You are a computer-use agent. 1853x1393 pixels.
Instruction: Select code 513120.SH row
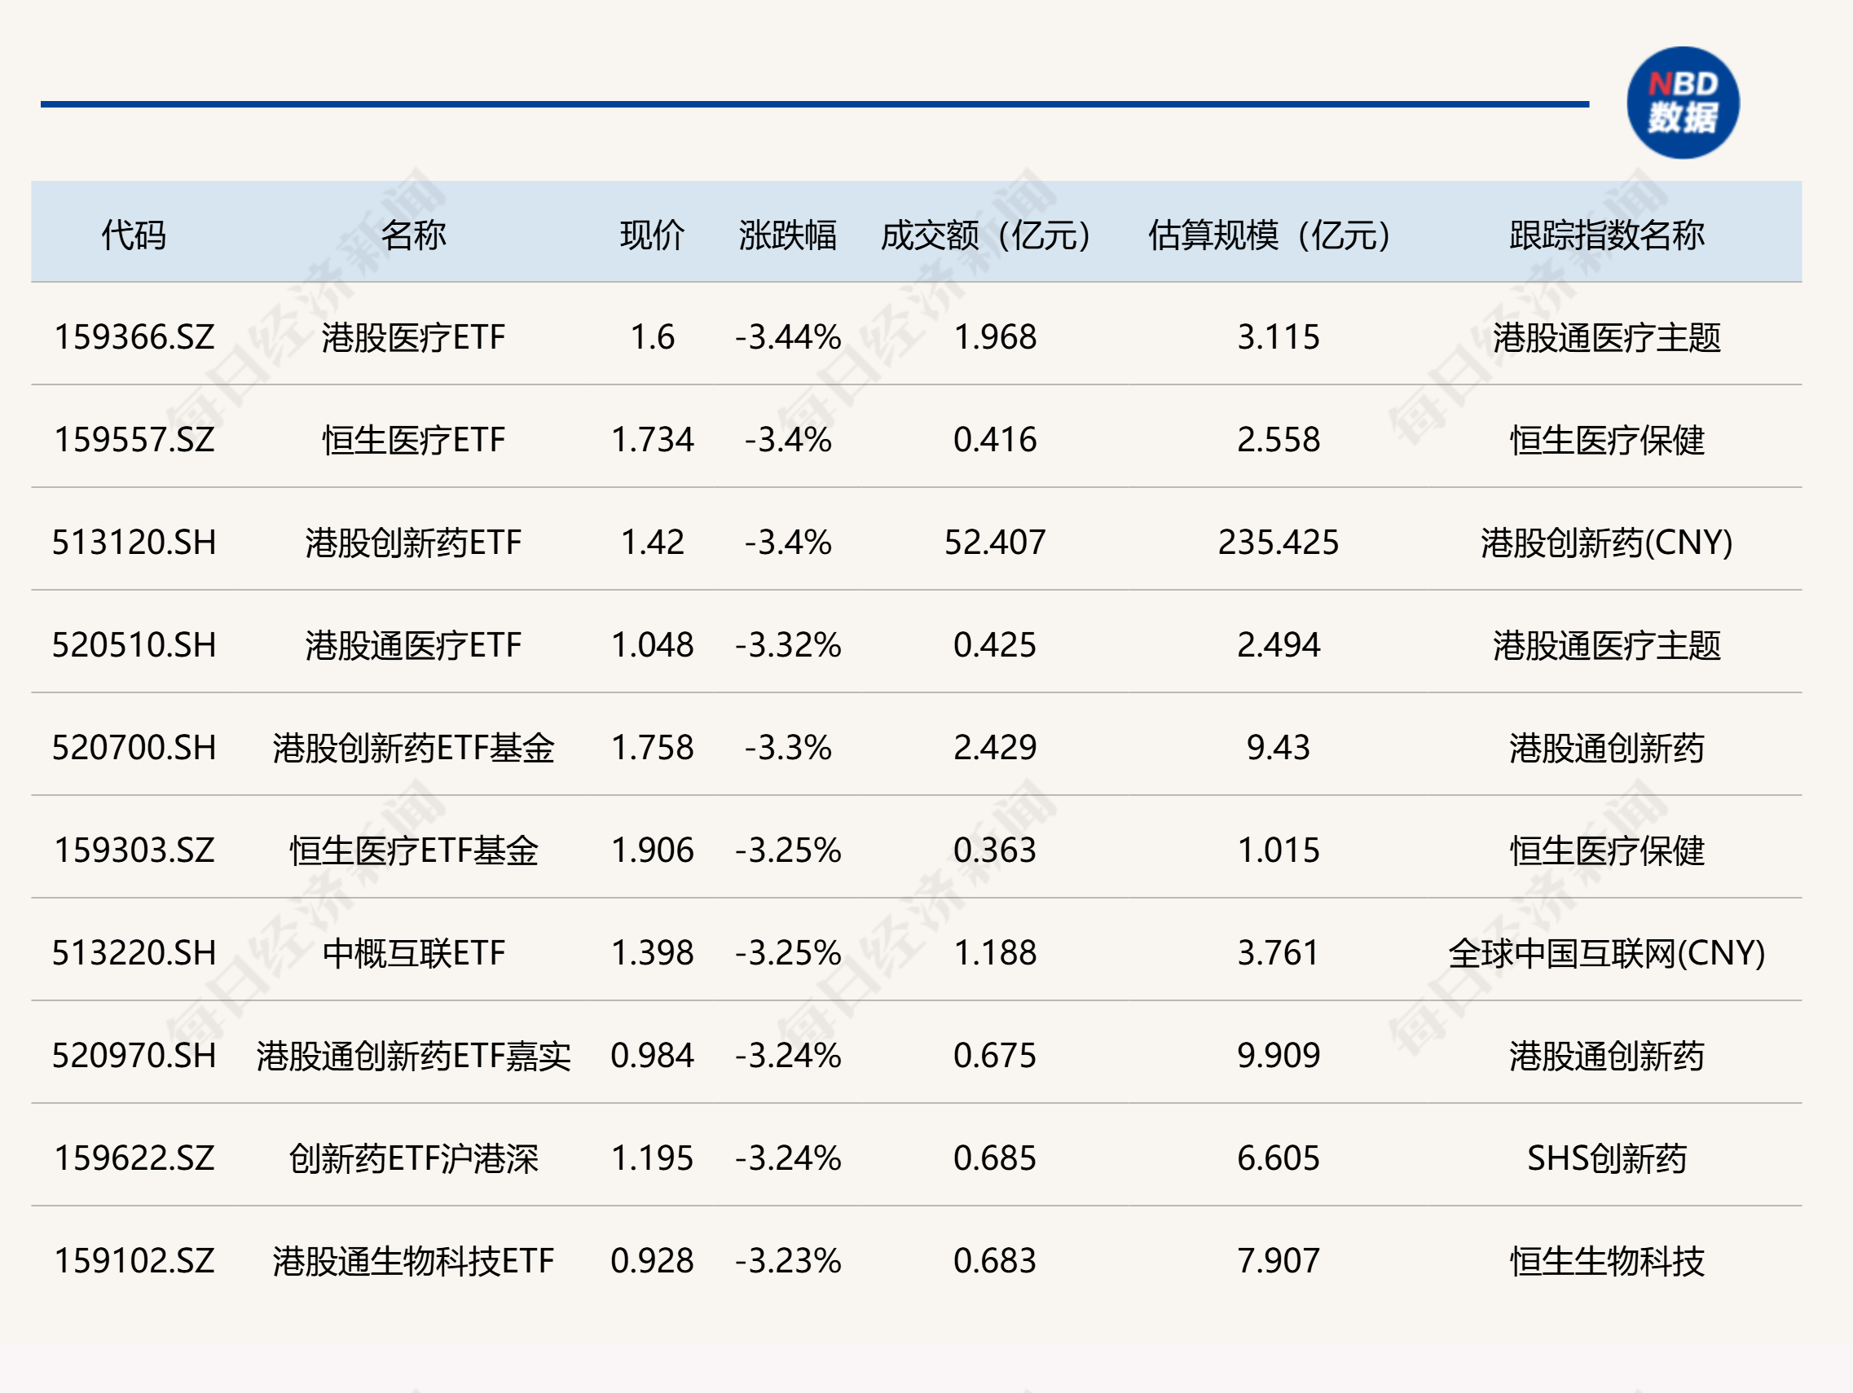(x=134, y=543)
